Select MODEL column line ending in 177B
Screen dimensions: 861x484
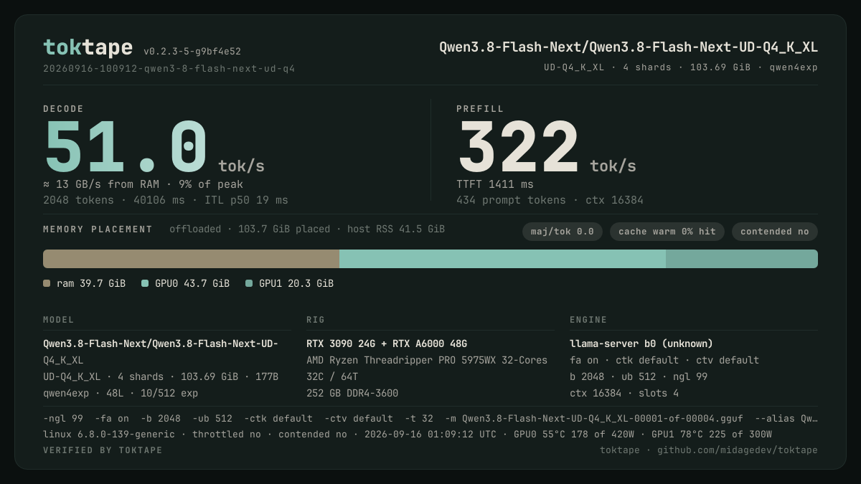[161, 376]
